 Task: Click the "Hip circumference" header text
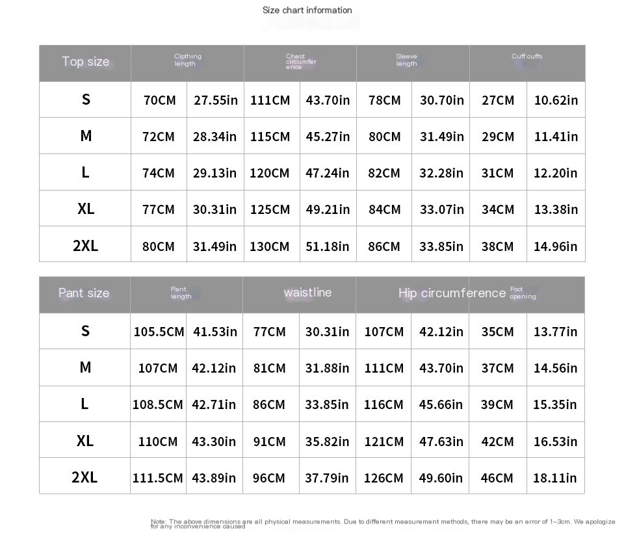452,293
